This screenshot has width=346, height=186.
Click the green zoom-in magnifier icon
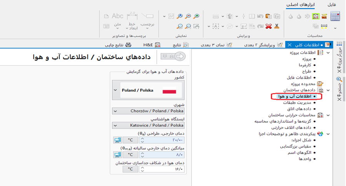197,16
